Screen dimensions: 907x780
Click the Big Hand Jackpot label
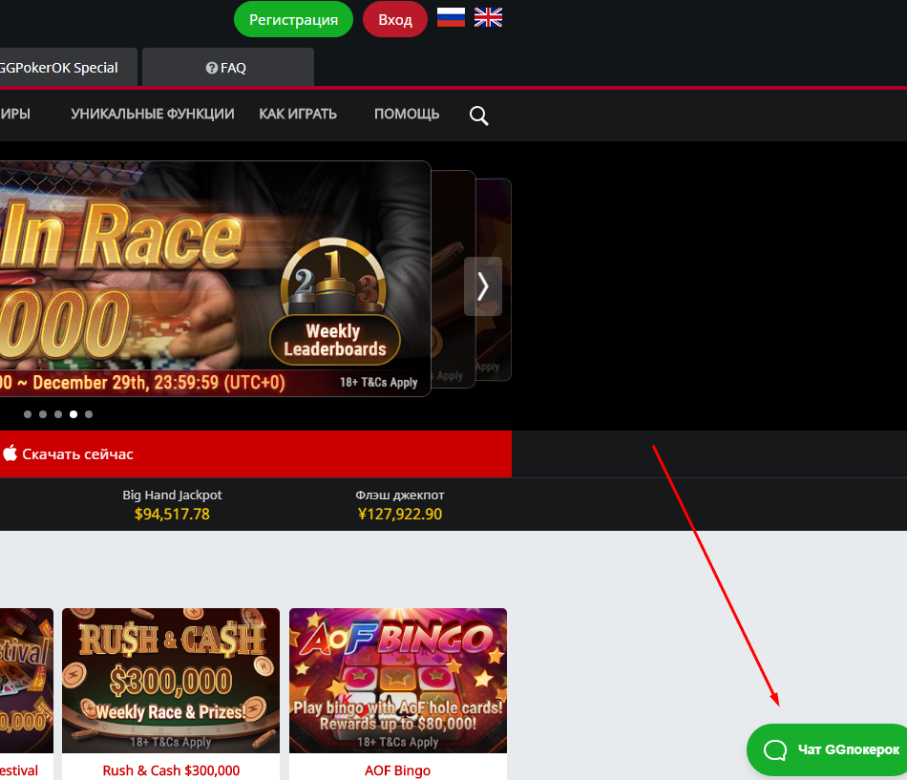click(172, 495)
